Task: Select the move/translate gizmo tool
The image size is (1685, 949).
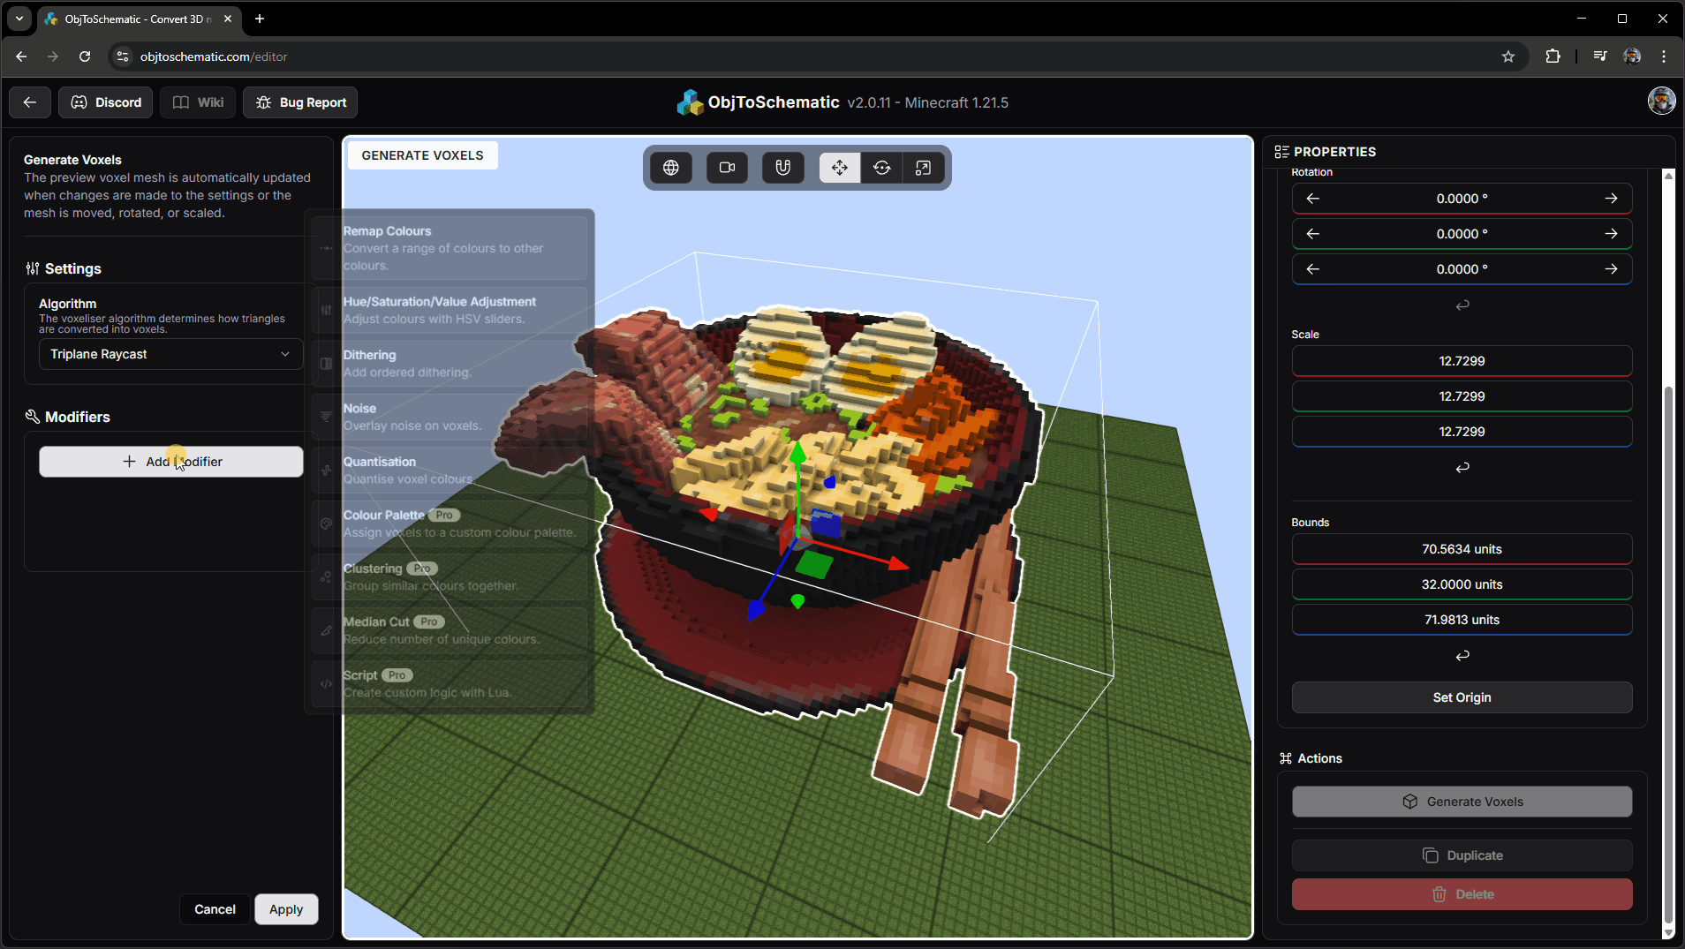Action: coord(840,168)
